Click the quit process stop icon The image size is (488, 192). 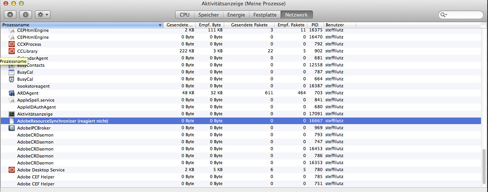tap(10, 15)
